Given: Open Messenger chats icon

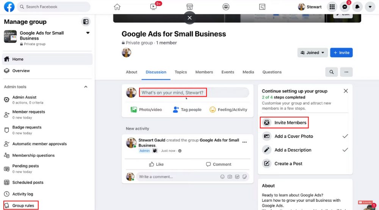Looking at the screenshot, I should (345, 7).
